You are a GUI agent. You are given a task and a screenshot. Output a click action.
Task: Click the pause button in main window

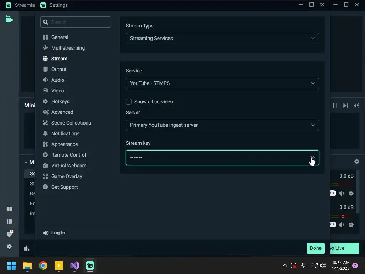point(335,106)
